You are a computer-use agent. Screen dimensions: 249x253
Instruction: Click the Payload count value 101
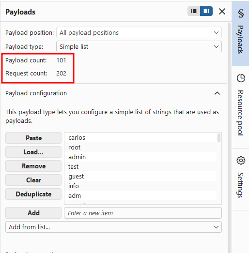tap(61, 60)
